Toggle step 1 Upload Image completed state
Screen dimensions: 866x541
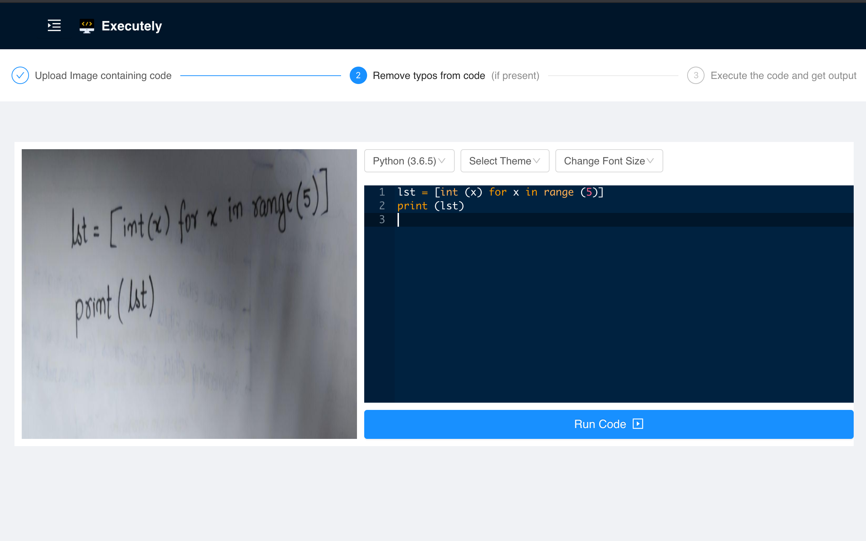coord(20,75)
